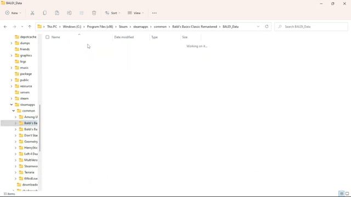Click the folder icon in address bar
This screenshot has width=351, height=197.
[x=39, y=26]
